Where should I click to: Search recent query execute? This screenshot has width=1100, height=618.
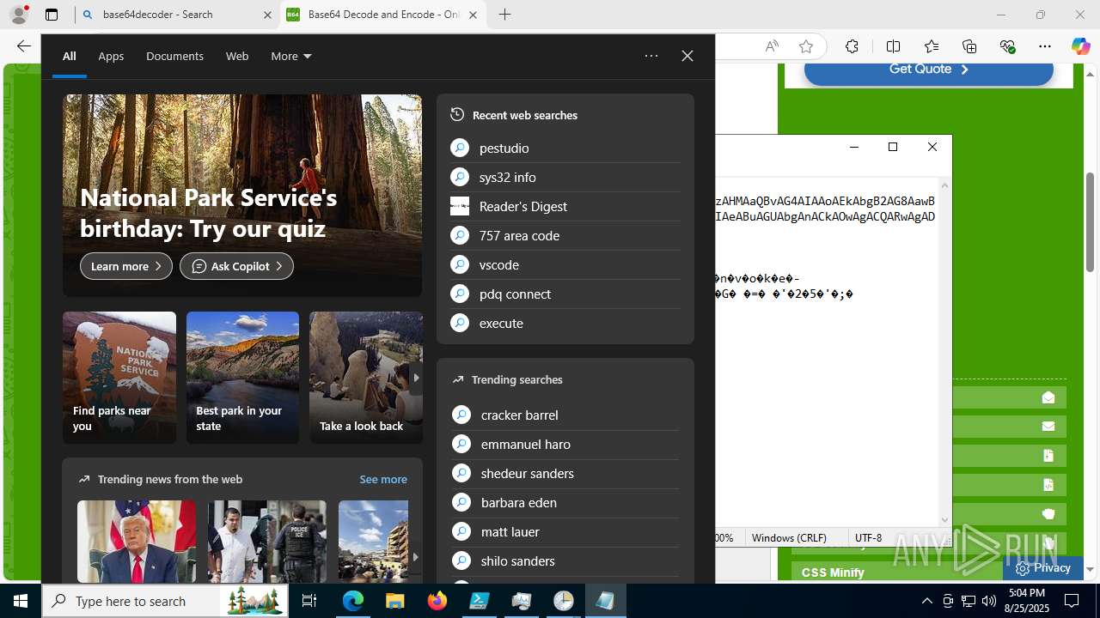tap(565, 323)
